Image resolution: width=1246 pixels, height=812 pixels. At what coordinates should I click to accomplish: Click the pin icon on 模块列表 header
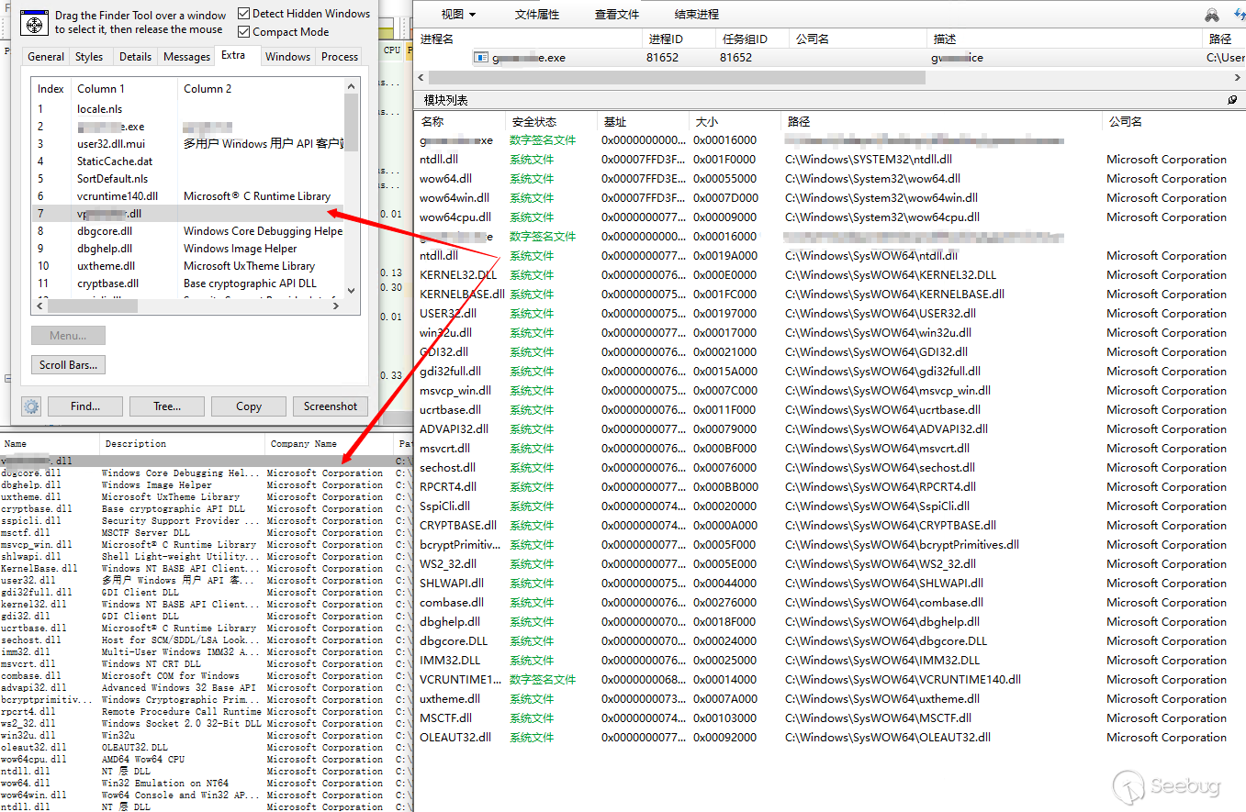tap(1232, 100)
